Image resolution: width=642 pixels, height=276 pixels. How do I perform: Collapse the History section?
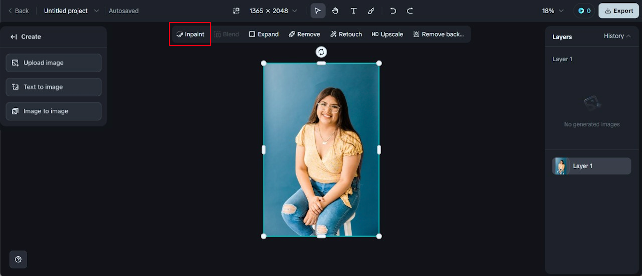tap(617, 36)
